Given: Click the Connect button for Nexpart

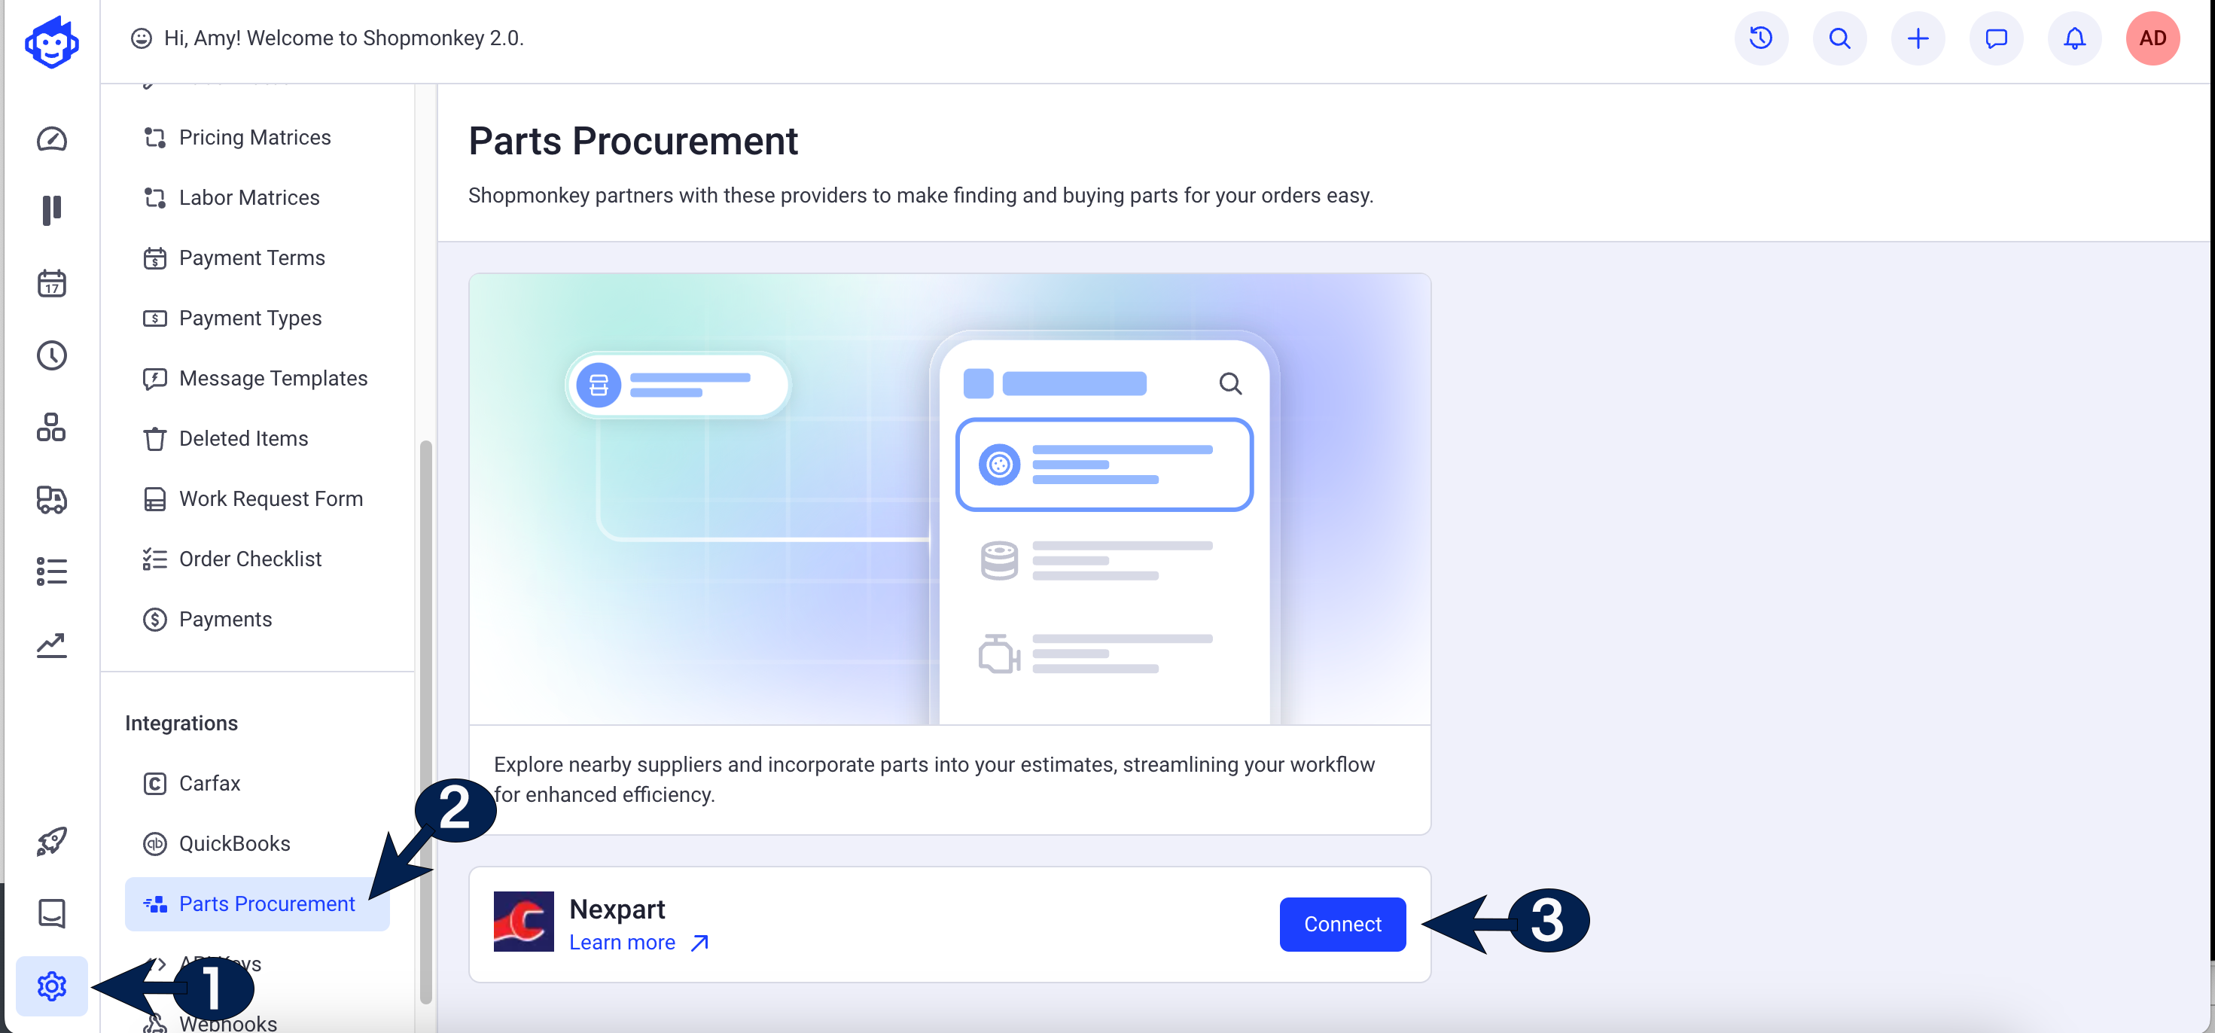Looking at the screenshot, I should 1342,924.
